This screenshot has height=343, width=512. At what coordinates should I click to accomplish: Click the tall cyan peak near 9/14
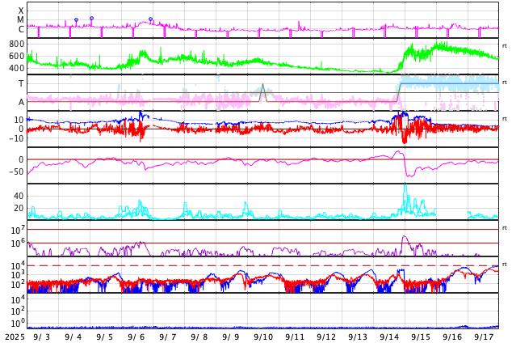pos(405,187)
